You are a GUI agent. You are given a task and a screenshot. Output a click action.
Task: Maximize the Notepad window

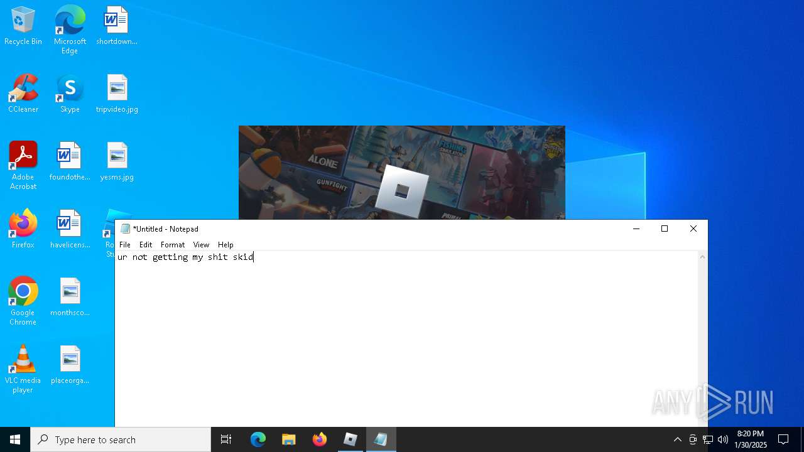(x=665, y=229)
